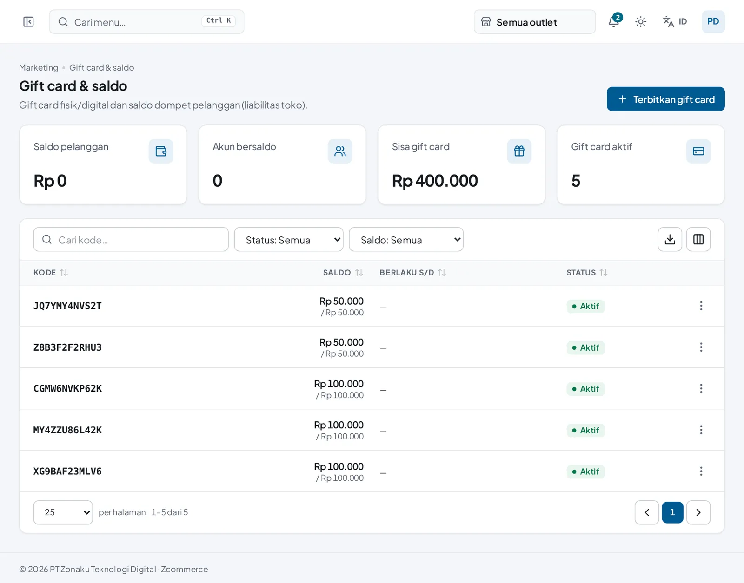Sort the table by KODE column

[x=51, y=273]
